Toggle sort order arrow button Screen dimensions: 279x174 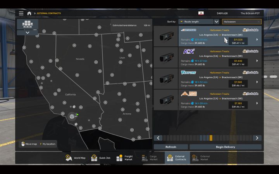tap(217, 22)
